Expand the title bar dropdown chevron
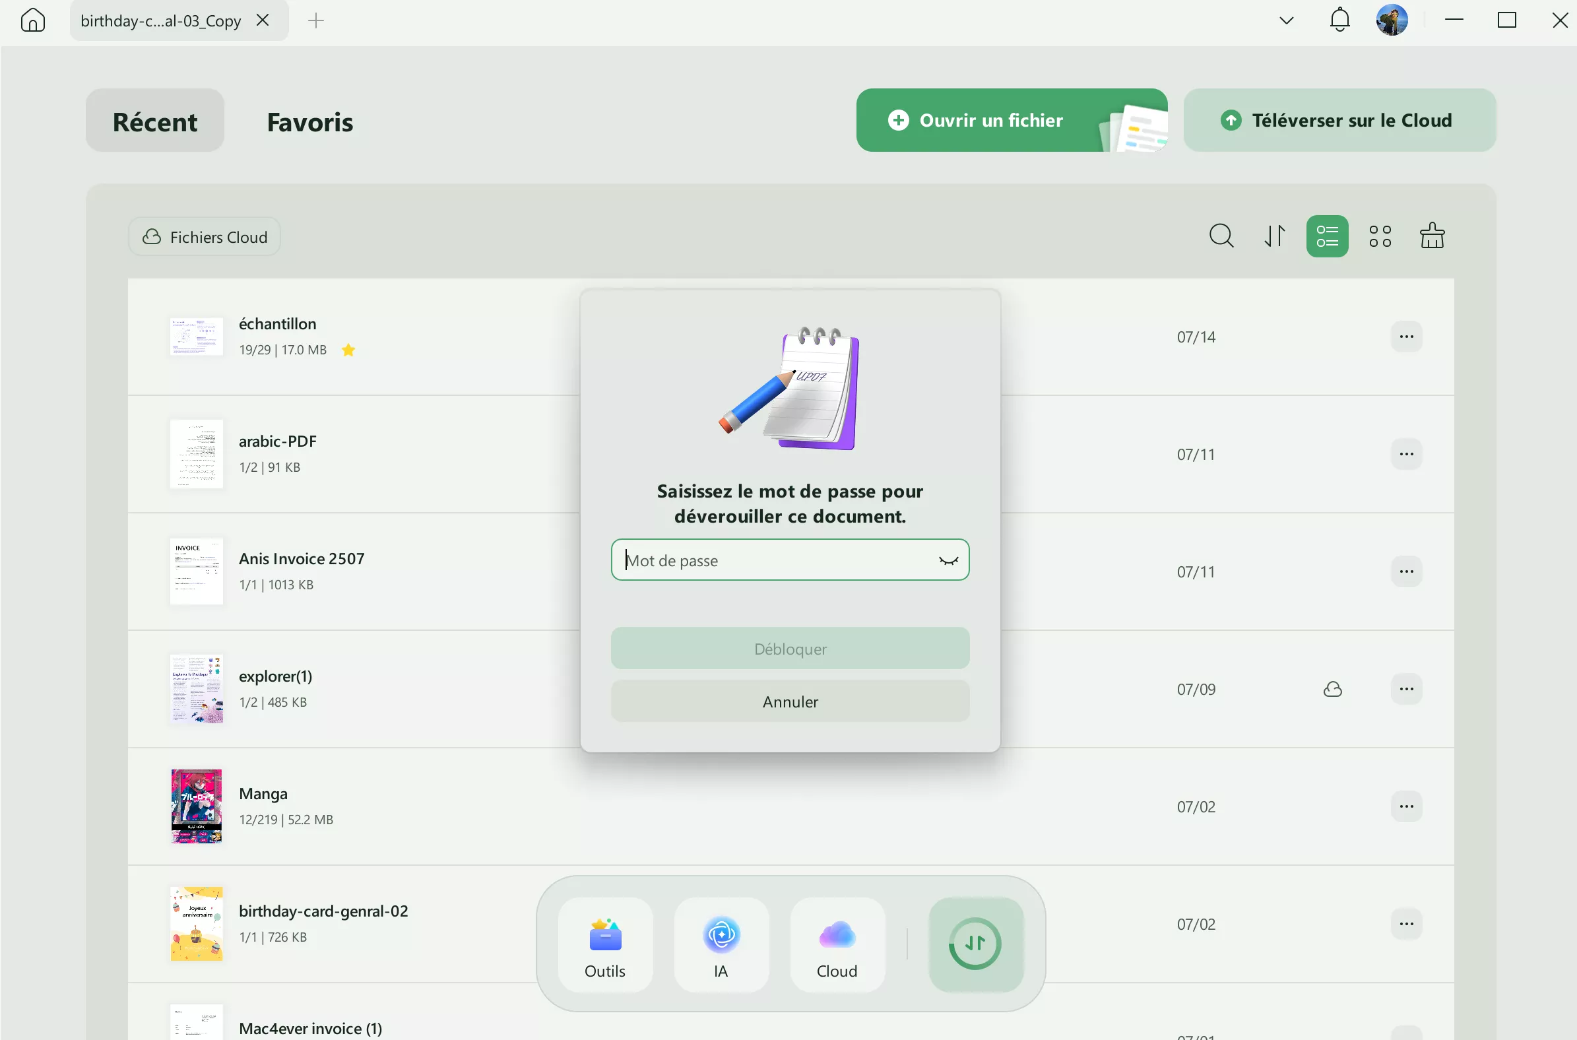The width and height of the screenshot is (1577, 1040). pos(1287,20)
